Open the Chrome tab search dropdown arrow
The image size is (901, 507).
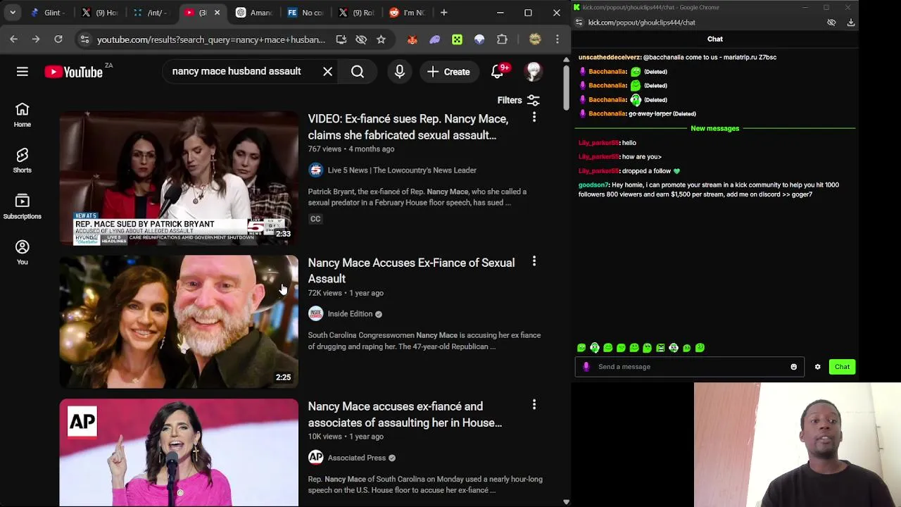click(x=13, y=13)
